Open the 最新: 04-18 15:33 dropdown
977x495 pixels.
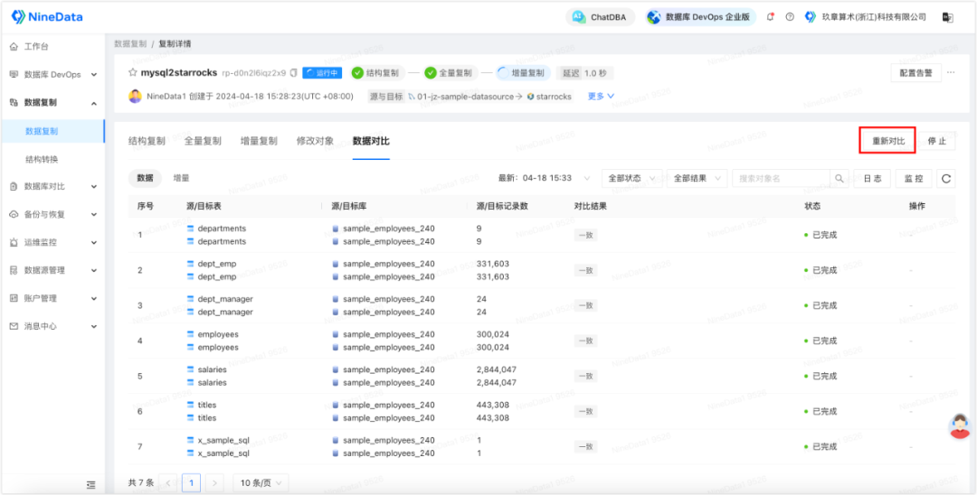click(545, 179)
